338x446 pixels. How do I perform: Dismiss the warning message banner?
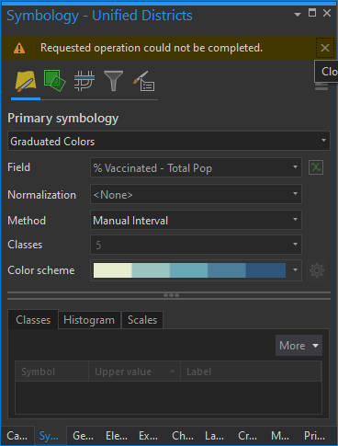(x=325, y=48)
